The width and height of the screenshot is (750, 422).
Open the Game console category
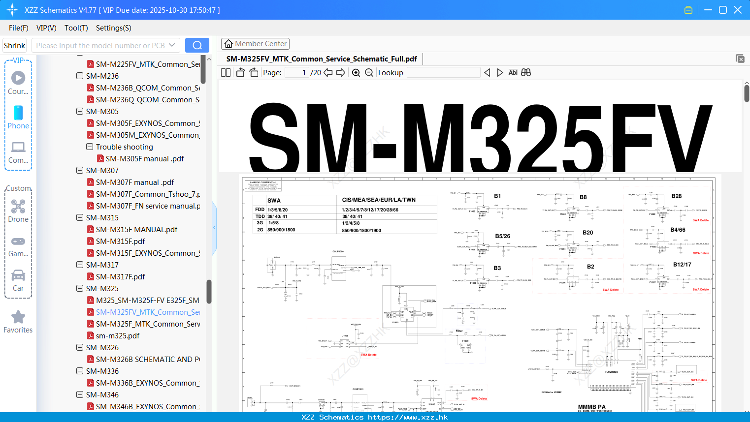pyautogui.click(x=18, y=246)
